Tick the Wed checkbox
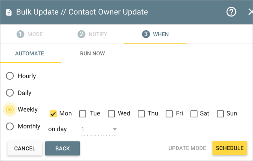 [111, 114]
